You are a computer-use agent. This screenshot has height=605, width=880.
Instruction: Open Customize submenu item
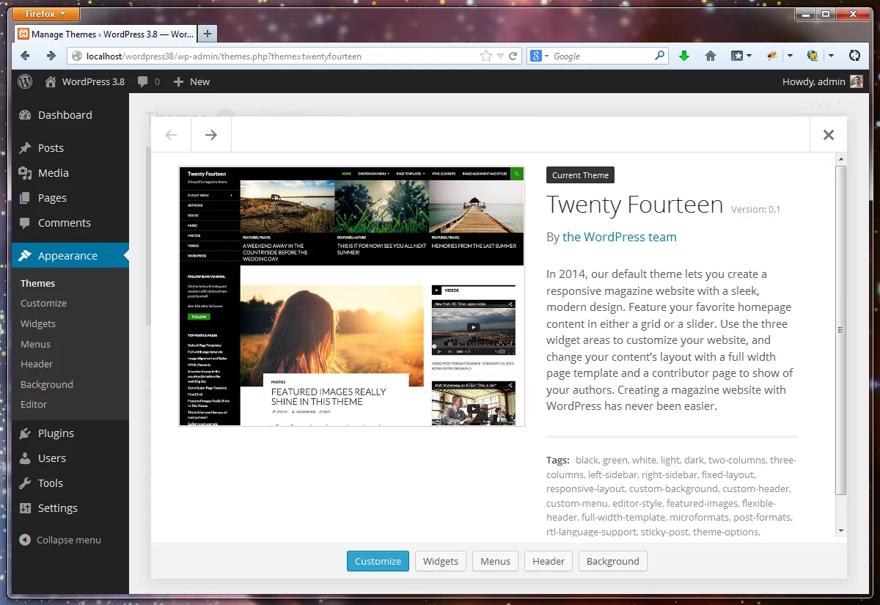click(x=43, y=303)
